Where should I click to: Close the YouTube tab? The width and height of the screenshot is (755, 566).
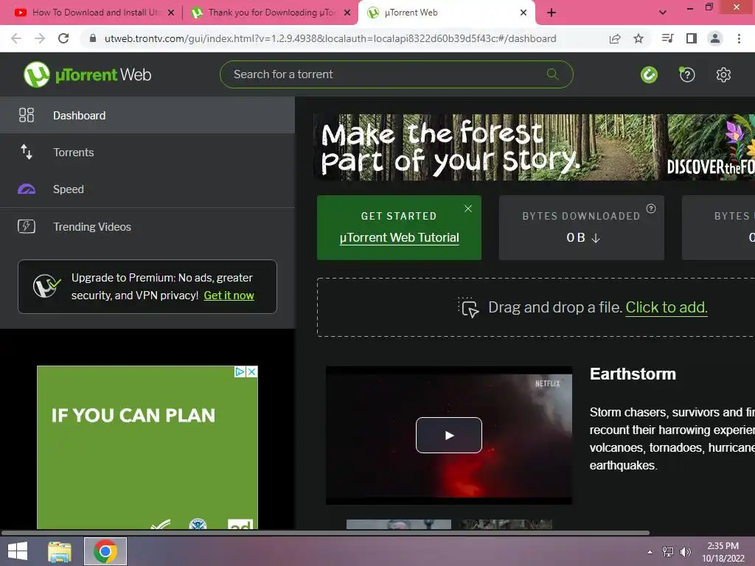pos(171,13)
